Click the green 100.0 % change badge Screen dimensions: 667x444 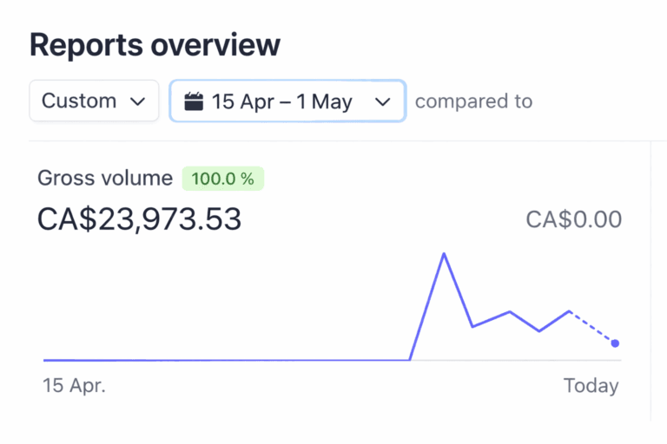coord(222,180)
